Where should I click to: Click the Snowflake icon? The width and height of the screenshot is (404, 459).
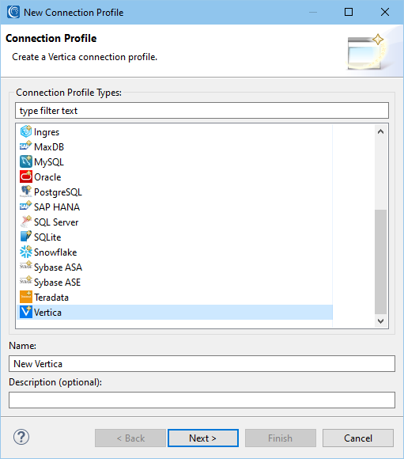pos(26,252)
